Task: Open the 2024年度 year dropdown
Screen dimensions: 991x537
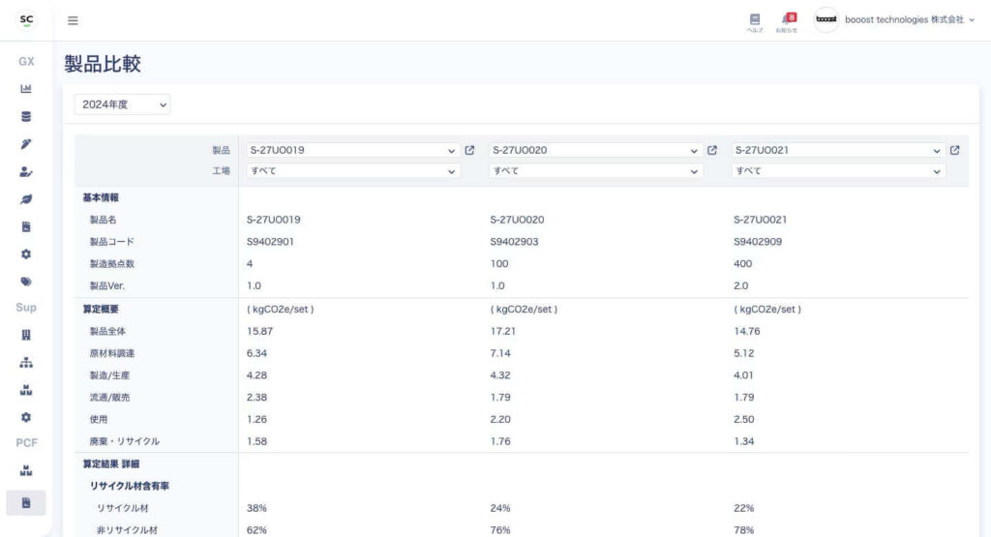Action: [122, 104]
